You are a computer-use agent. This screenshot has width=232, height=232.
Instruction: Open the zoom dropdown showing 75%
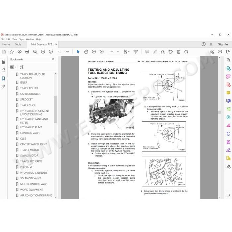pos(114,52)
